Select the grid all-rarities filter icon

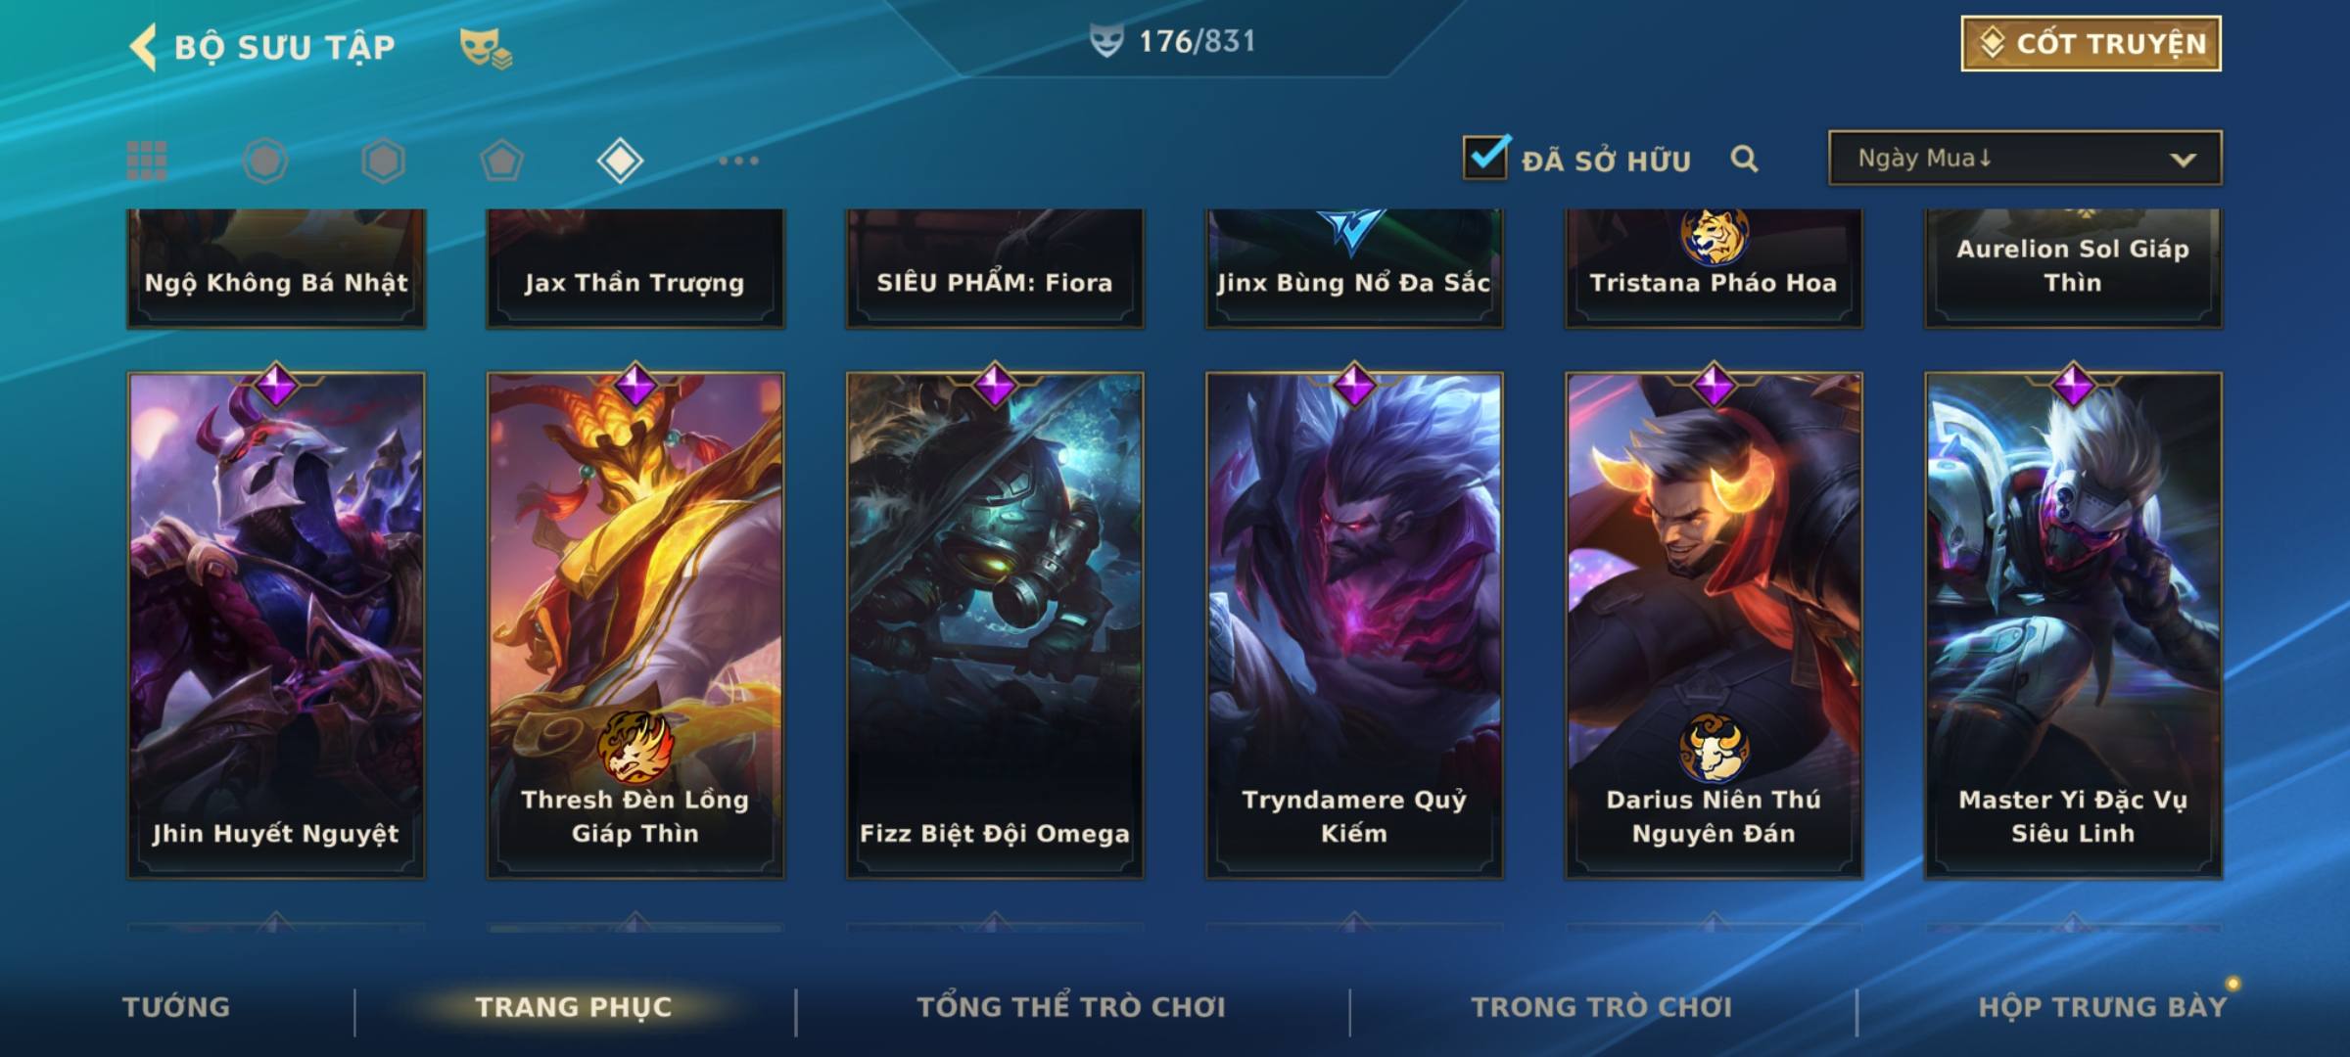pos(147,161)
